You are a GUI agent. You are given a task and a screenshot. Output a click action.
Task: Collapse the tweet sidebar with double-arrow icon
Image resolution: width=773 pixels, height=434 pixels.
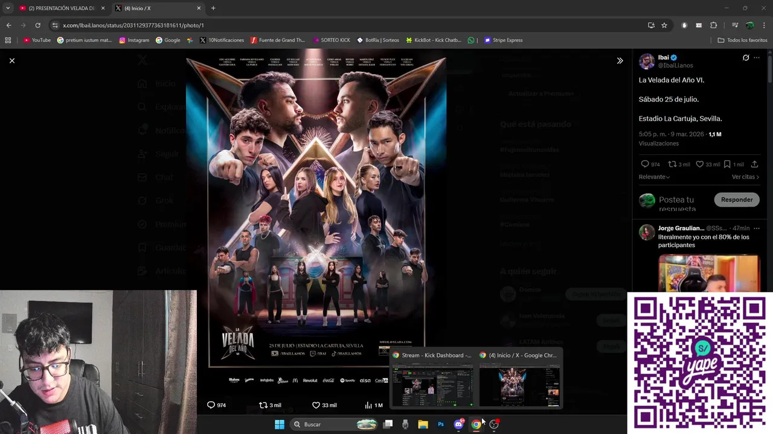[620, 61]
